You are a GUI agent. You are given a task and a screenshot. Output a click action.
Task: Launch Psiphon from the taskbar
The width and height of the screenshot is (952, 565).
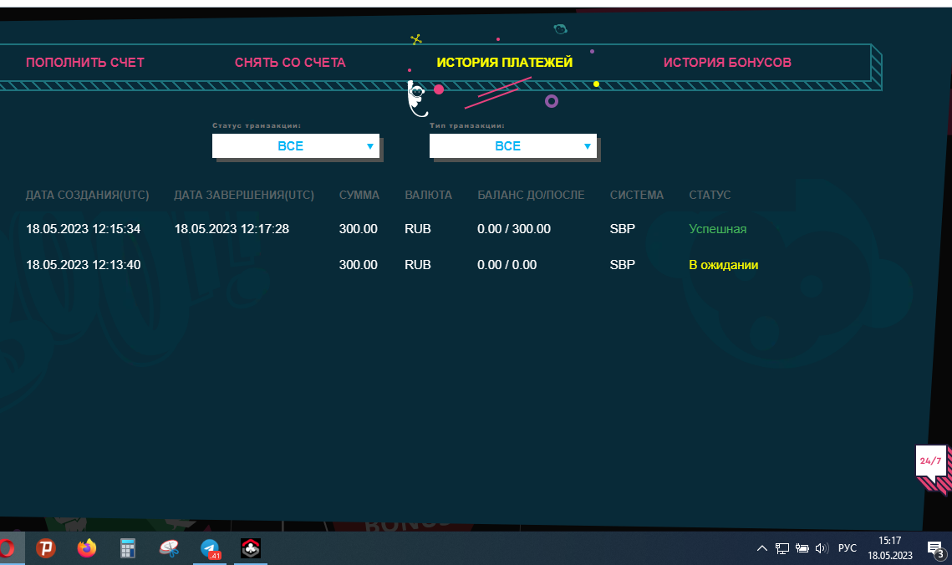[45, 548]
